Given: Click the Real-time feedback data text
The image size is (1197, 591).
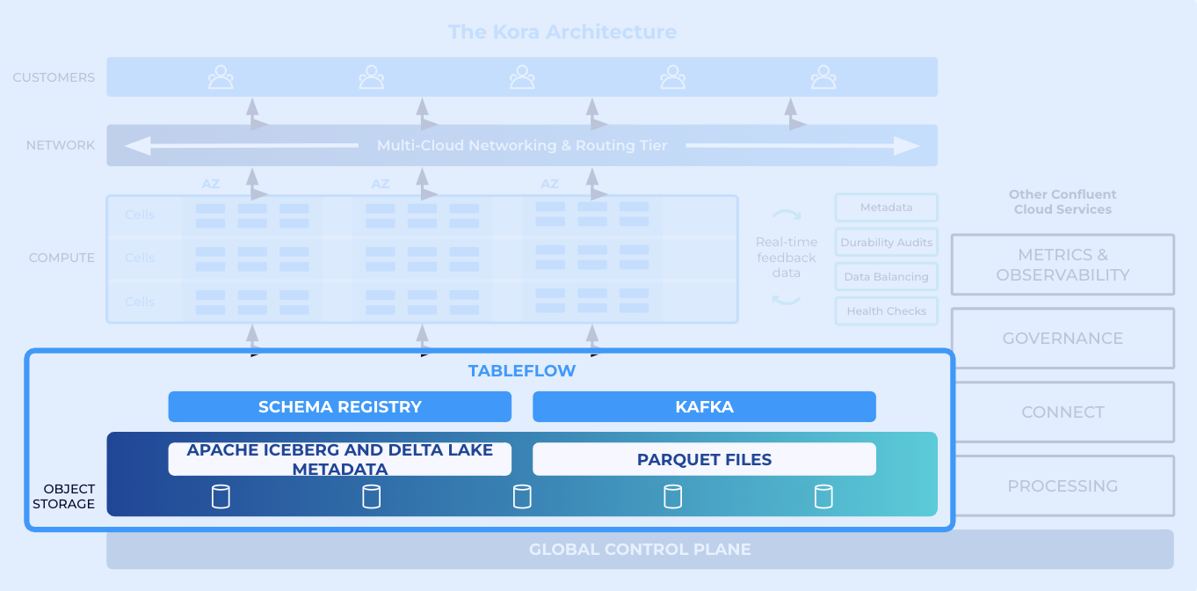Looking at the screenshot, I should pyautogui.click(x=787, y=258).
